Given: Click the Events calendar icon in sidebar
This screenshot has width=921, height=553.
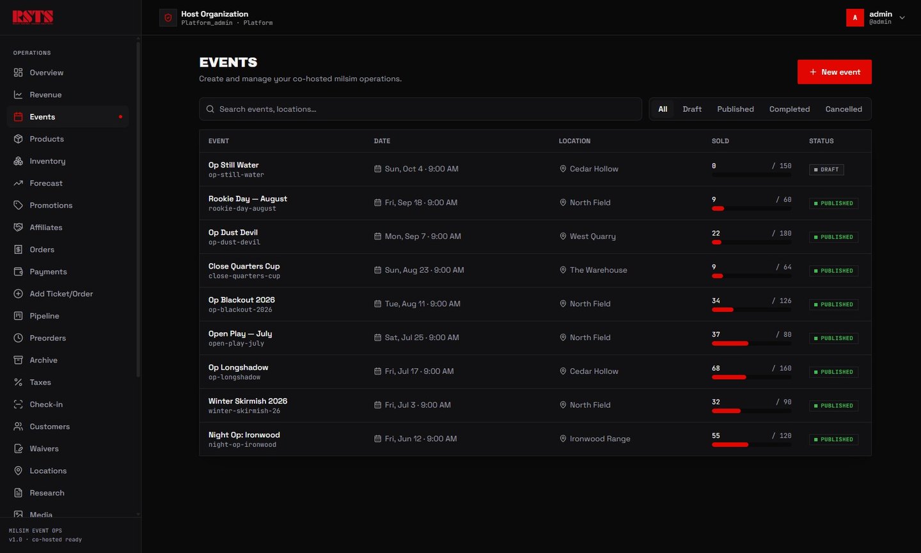Looking at the screenshot, I should tap(18, 117).
